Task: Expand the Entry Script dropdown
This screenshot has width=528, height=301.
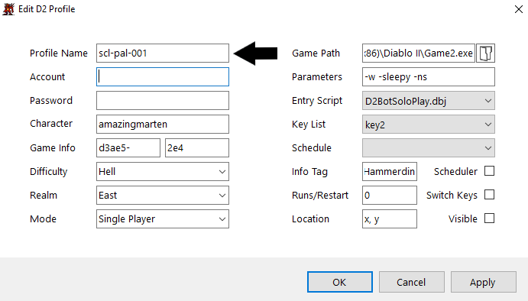Action: pos(429,101)
